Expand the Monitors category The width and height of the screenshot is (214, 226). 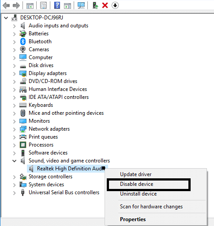tap(14, 121)
